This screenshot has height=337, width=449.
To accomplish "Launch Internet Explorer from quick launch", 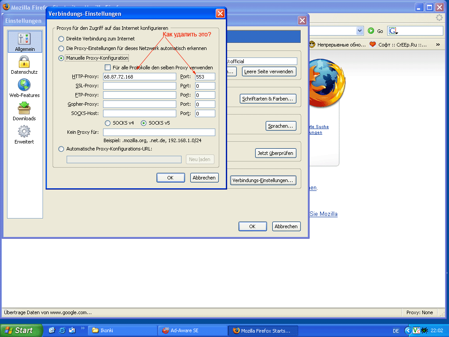I will point(62,330).
